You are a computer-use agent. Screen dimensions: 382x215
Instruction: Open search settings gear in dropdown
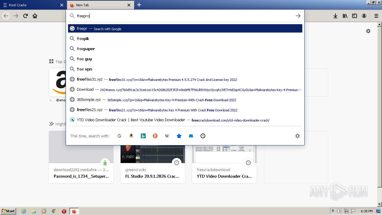click(298, 136)
